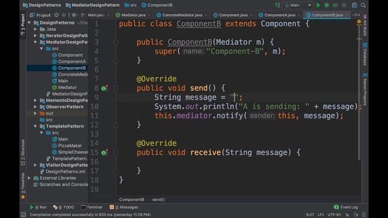Open ComponentA class in project tree
This screenshot has height=218, width=388.
69,62
